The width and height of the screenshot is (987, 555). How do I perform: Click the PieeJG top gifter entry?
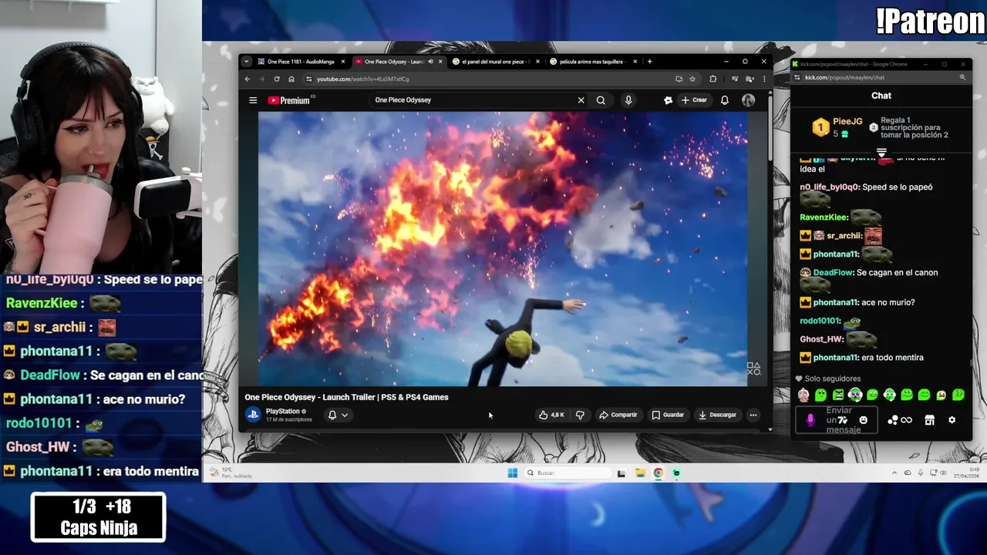[x=838, y=127]
